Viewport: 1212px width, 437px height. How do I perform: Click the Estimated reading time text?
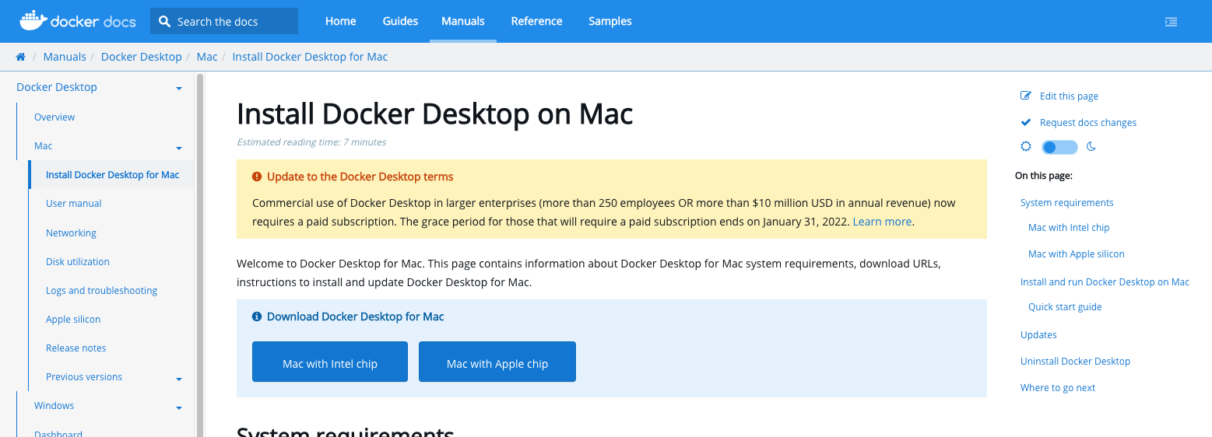[311, 142]
